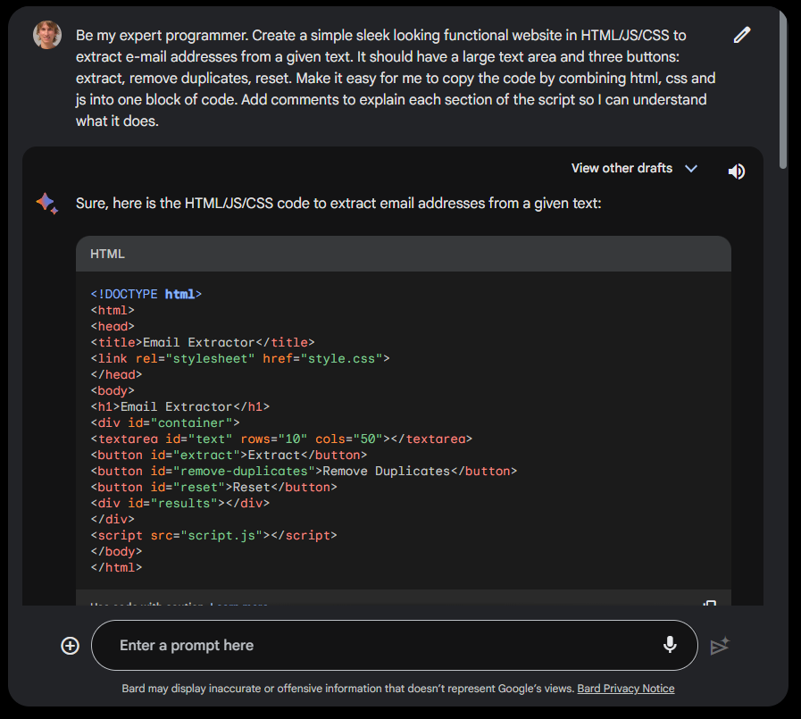Image resolution: width=801 pixels, height=719 pixels.
Task: Open the Bard Privacy Notice link
Action: point(626,689)
